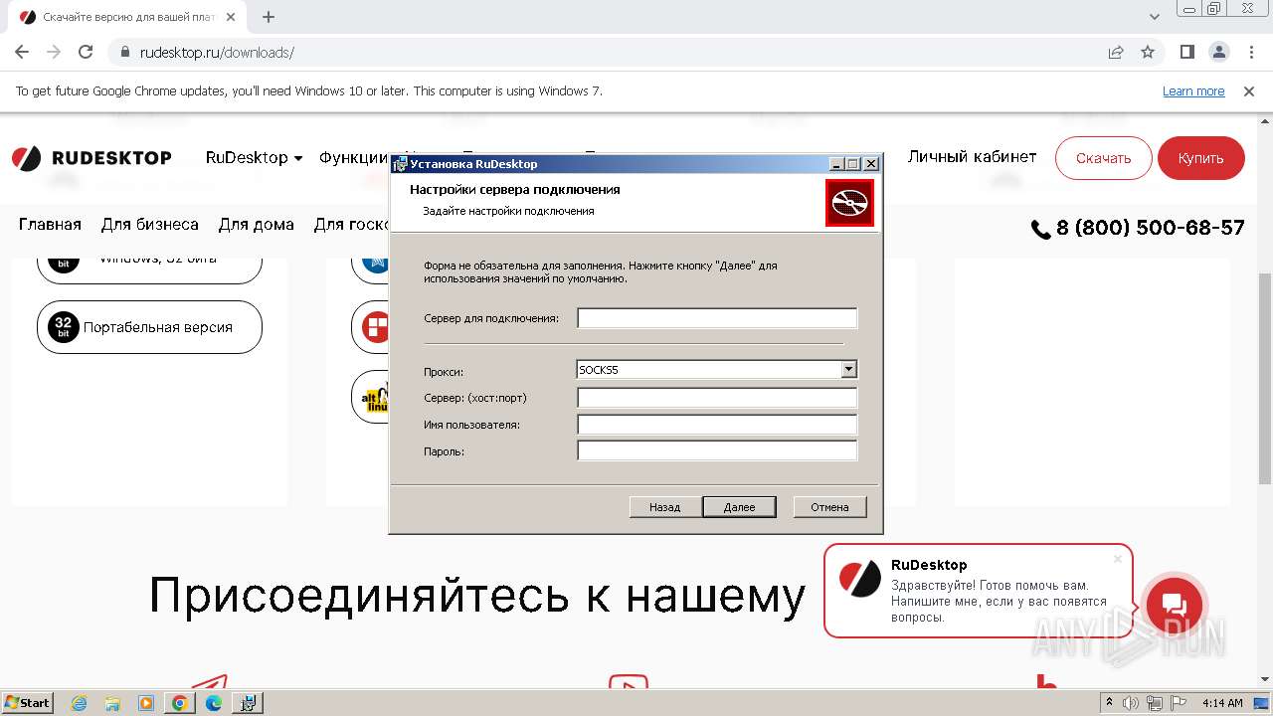Click the RuDesktop chat popup message
The width and height of the screenshot is (1273, 716).
coord(999,602)
